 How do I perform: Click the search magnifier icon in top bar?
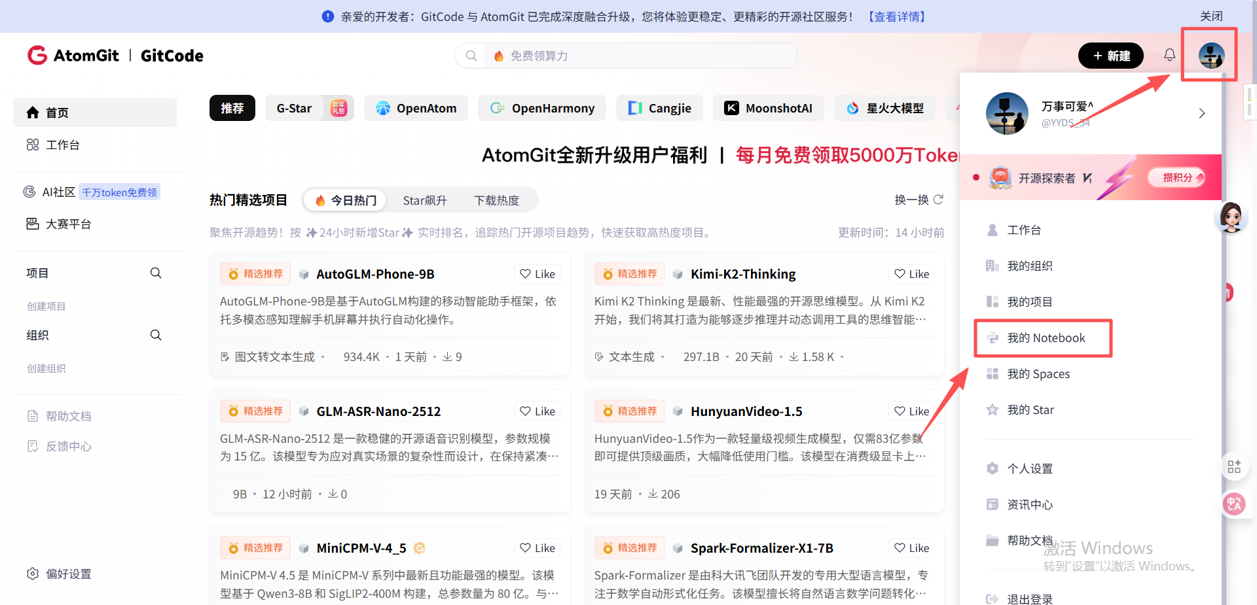pyautogui.click(x=471, y=56)
